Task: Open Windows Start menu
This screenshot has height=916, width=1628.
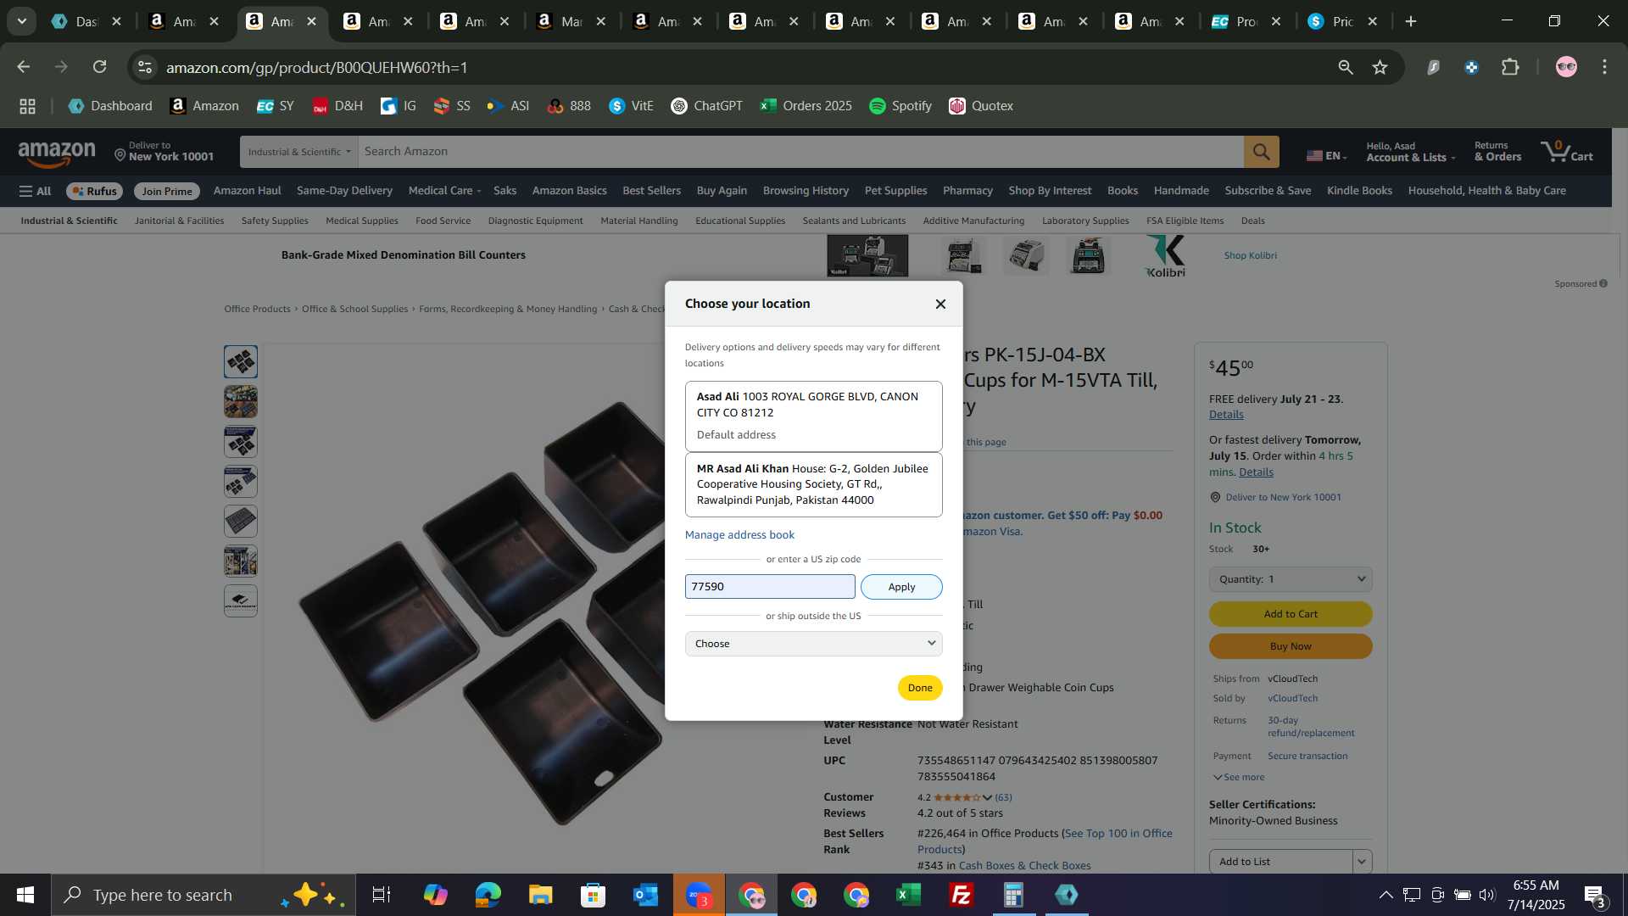Action: click(25, 895)
